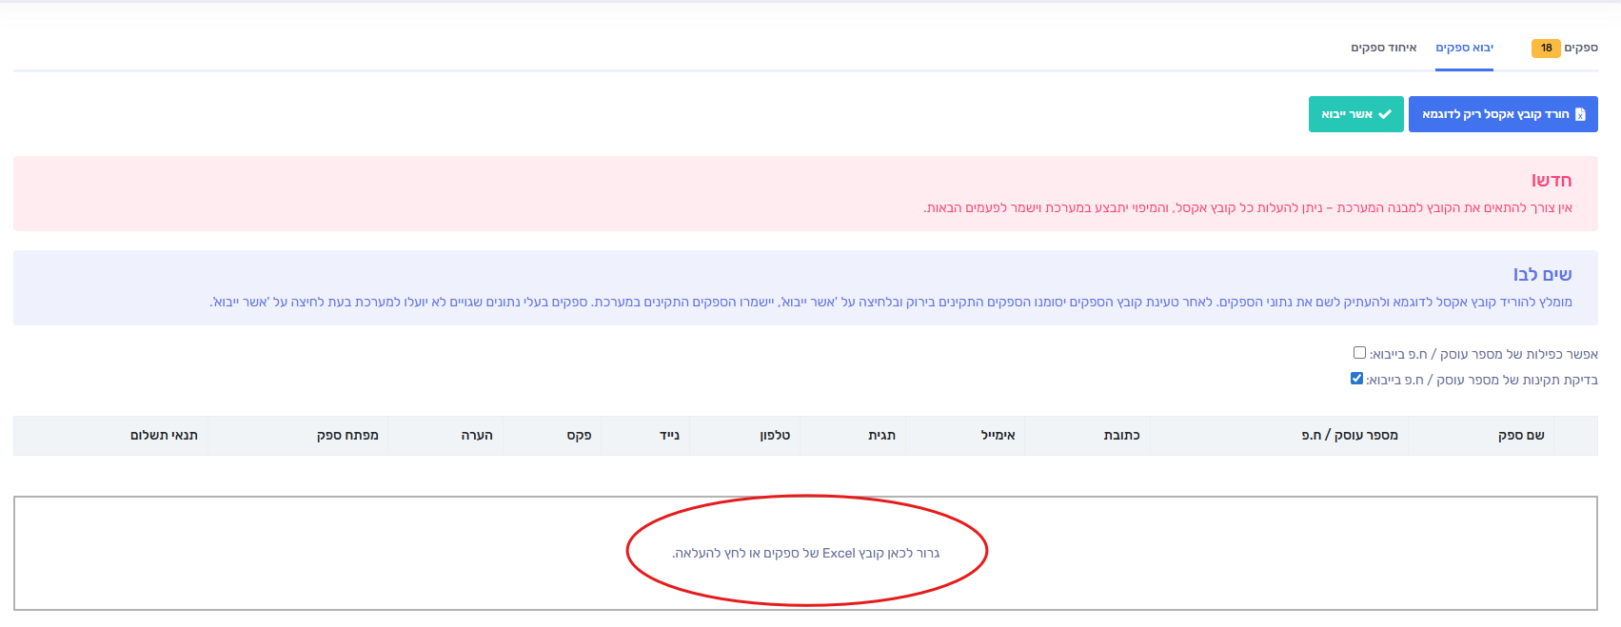Enable אפשר כפילות של מספר עוסק checkbox

point(1359,353)
